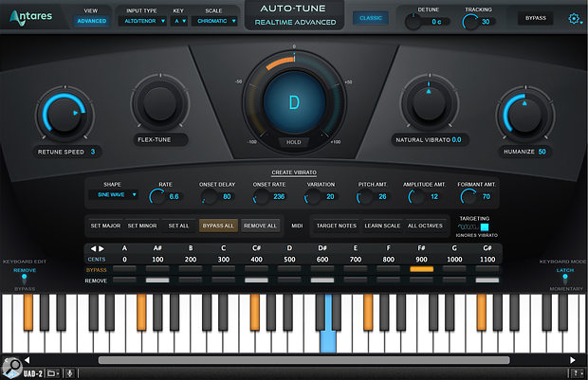Toggle the Advanced view button
This screenshot has height=380, width=588.
(91, 21)
